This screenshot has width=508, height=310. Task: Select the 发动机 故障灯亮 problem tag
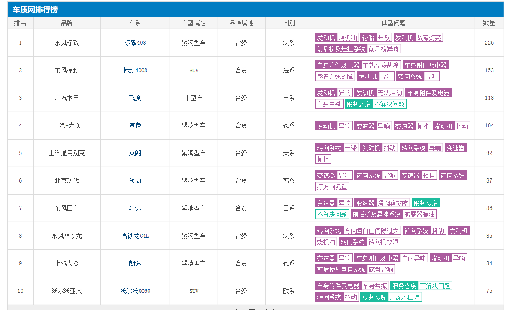(418, 38)
